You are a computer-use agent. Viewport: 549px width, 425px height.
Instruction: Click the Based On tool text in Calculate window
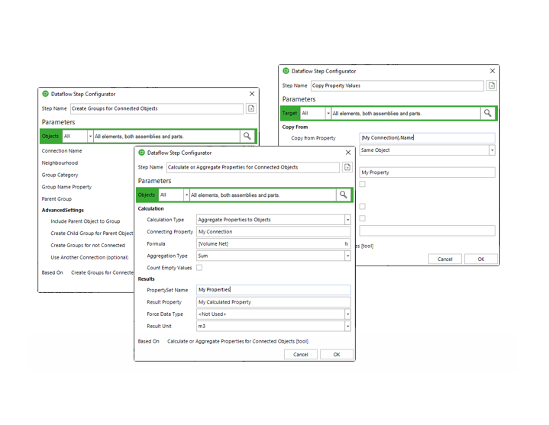pyautogui.click(x=237, y=341)
